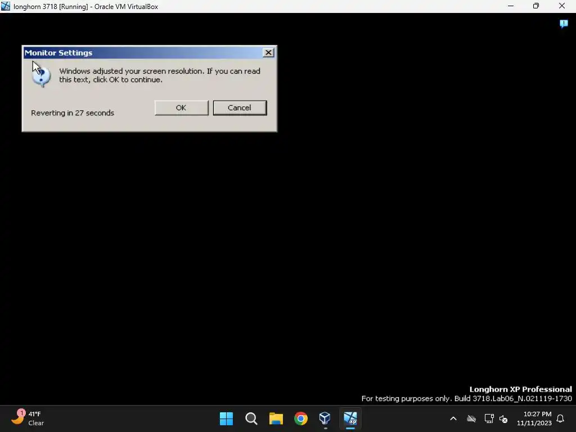This screenshot has height=432, width=576.
Task: Open the Windows Start menu
Action: (x=226, y=418)
